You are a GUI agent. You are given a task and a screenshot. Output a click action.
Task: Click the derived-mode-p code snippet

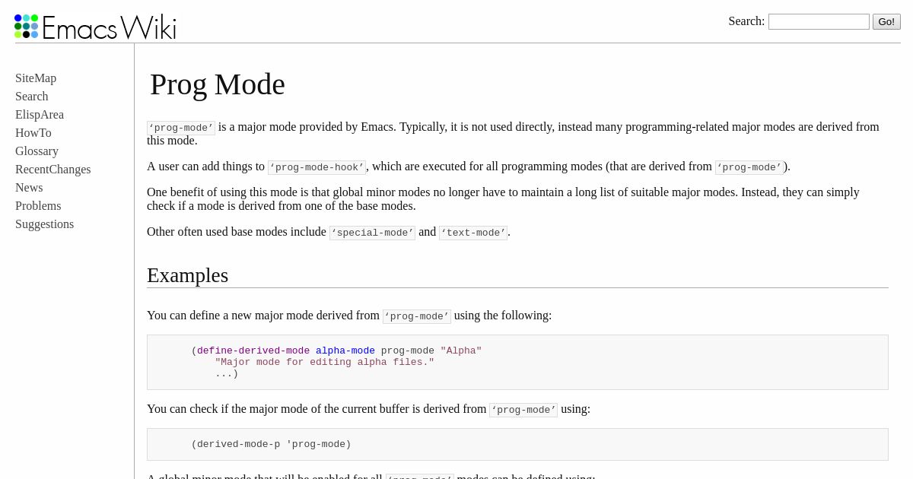271,445
